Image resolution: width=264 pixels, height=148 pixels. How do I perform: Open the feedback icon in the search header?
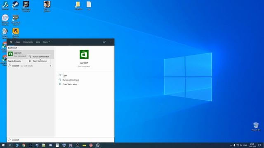click(104, 42)
